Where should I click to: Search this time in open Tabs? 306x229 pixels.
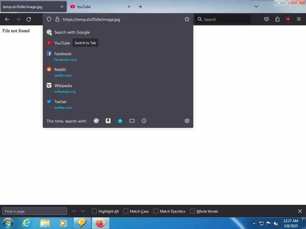pyautogui.click(x=132, y=121)
